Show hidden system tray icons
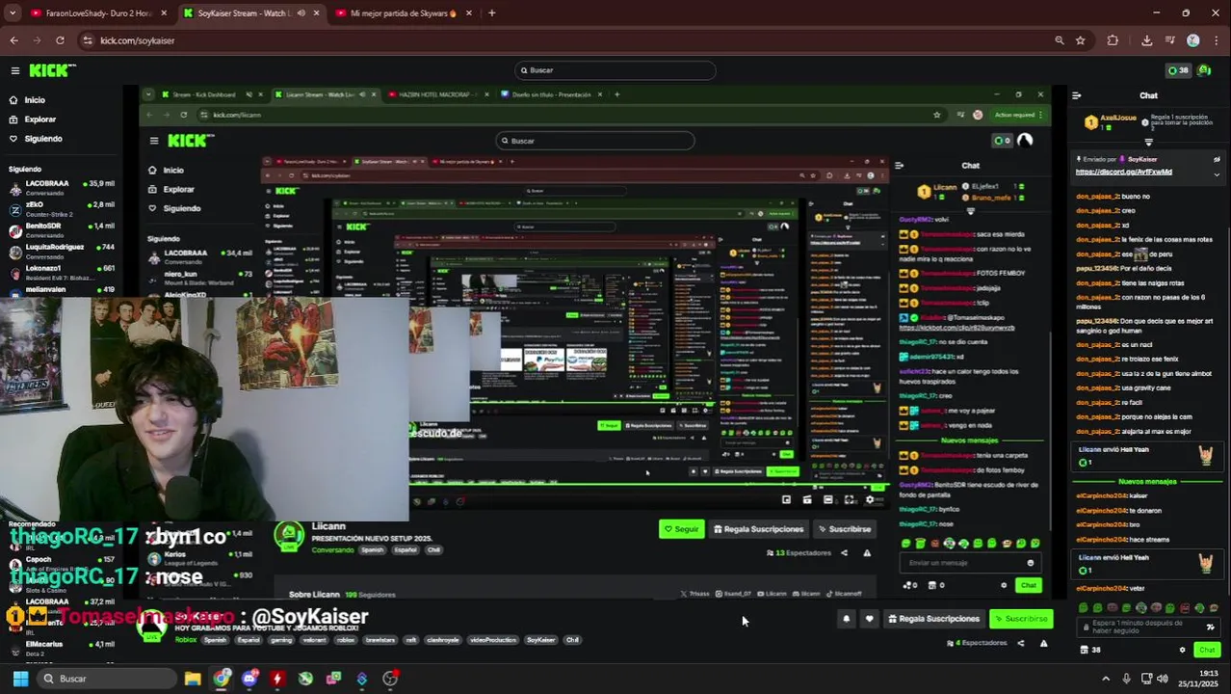 point(1106,679)
